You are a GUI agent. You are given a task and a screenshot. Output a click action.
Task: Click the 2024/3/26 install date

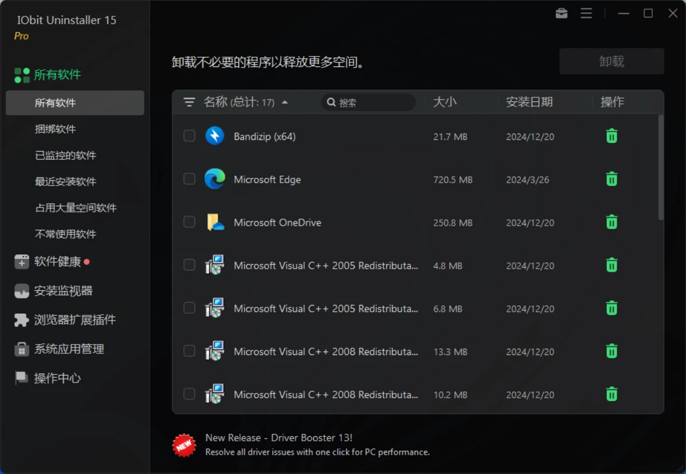[x=528, y=180]
